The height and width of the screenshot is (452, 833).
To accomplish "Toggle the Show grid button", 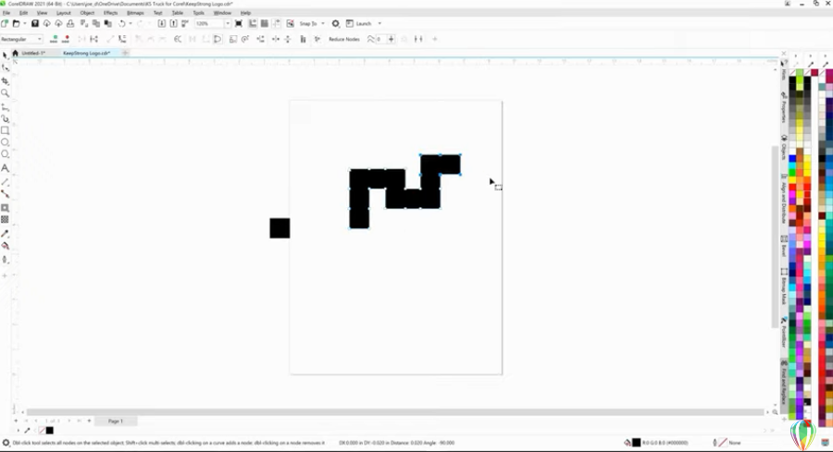I will point(264,23).
